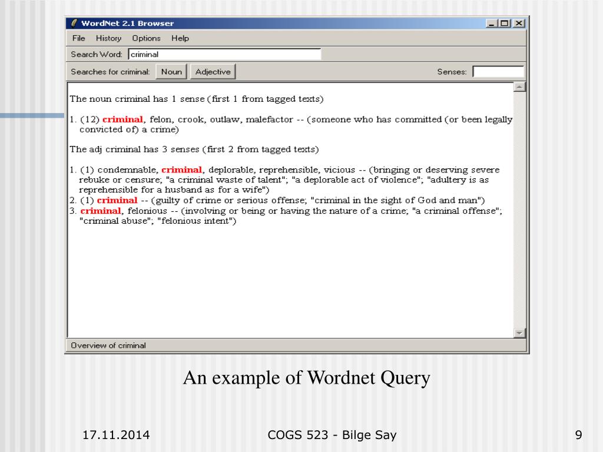Image resolution: width=603 pixels, height=452 pixels.
Task: Click footer text 'COGS 523 - Bilge Say'
Action: coord(332,435)
